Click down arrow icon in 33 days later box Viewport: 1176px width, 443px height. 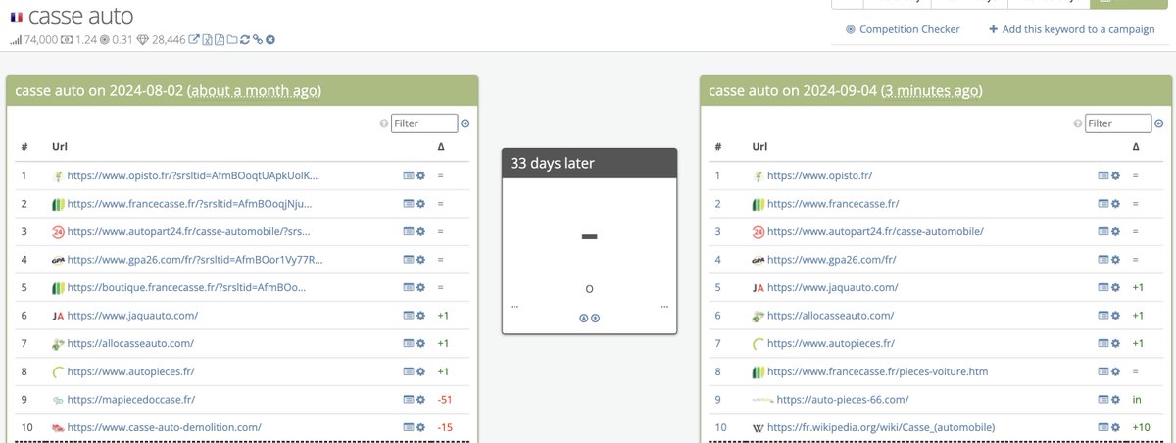coord(583,318)
